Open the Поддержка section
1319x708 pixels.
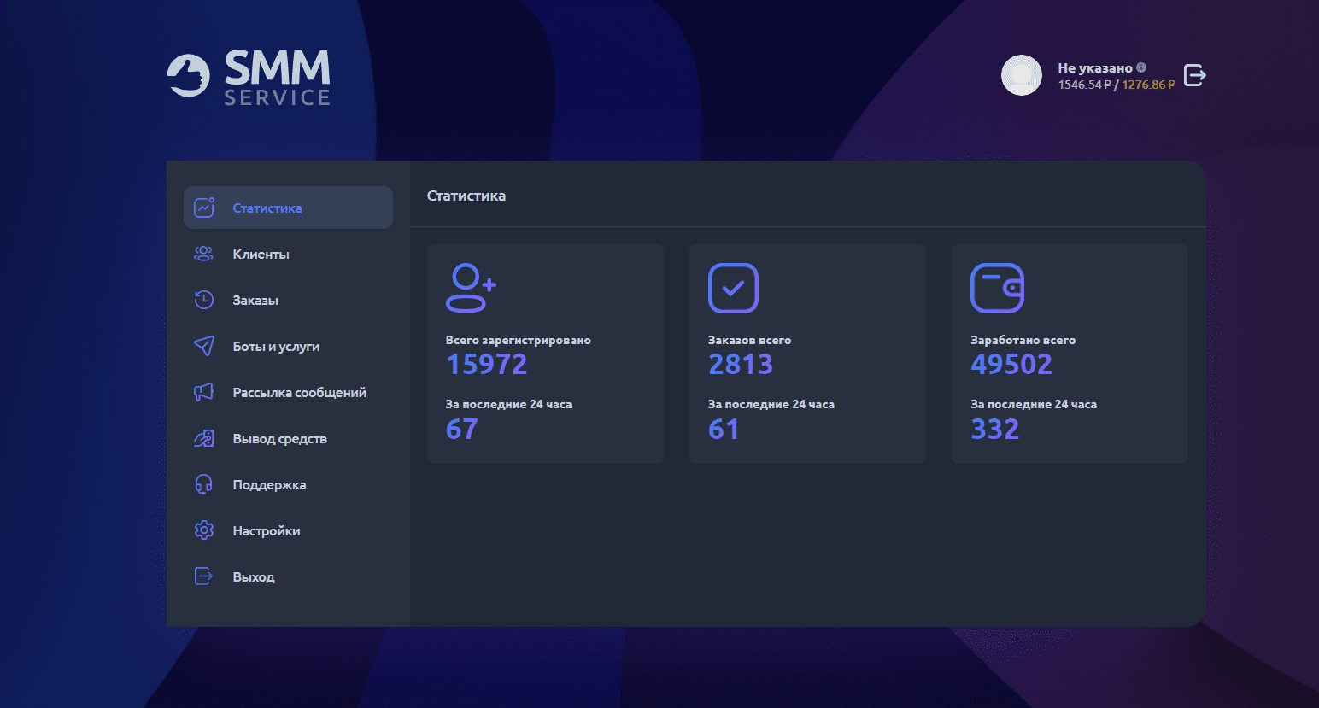tap(288, 484)
